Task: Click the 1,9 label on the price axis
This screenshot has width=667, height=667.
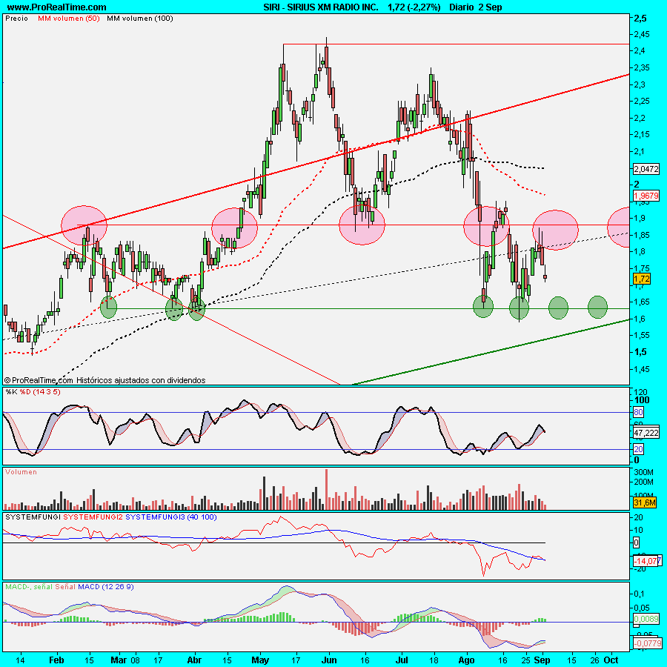Action: click(x=640, y=218)
